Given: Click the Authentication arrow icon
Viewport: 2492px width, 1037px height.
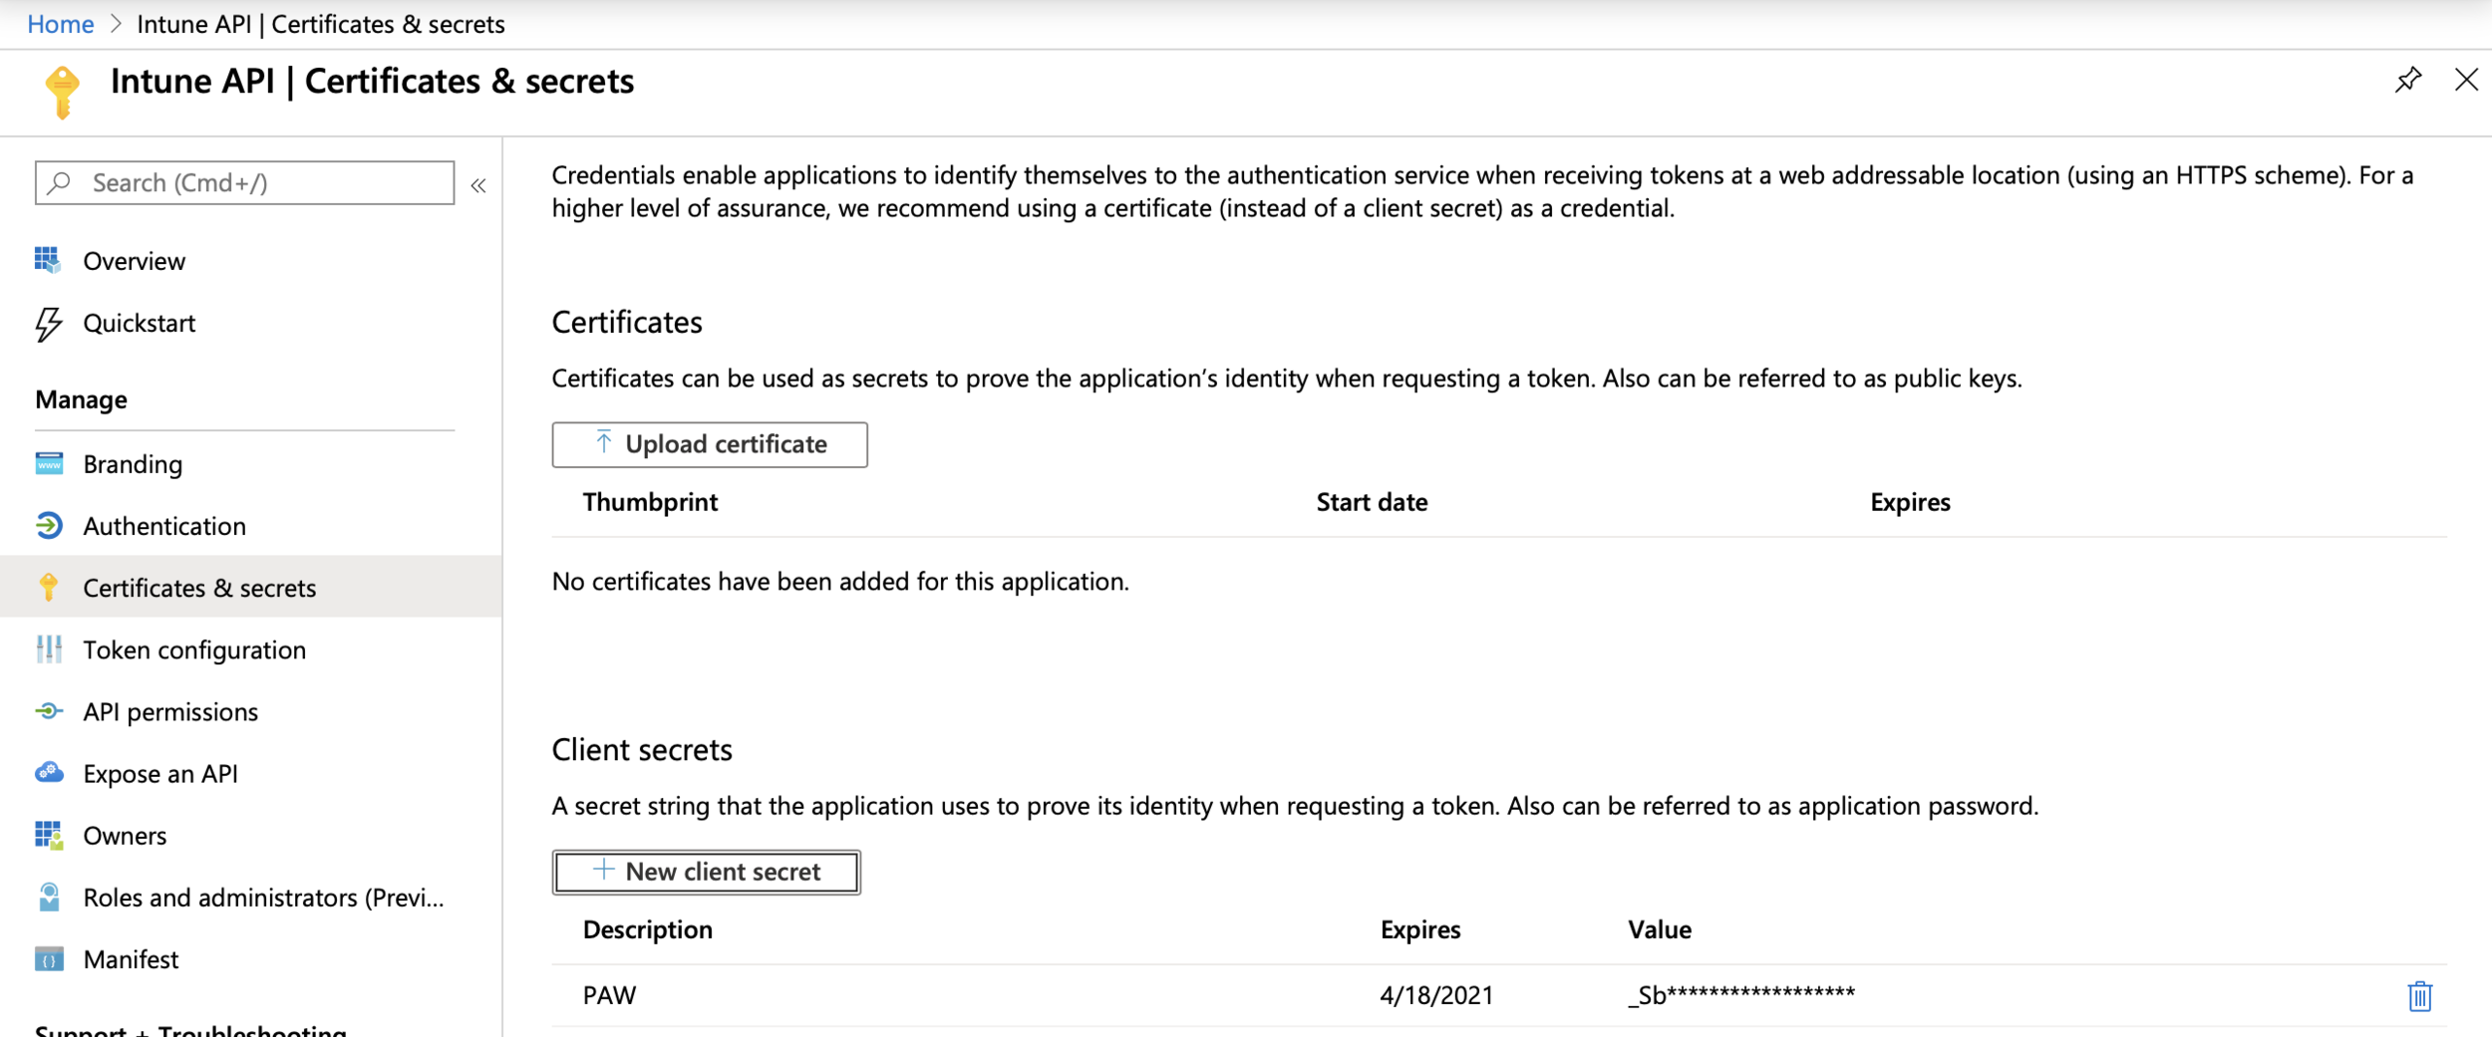Looking at the screenshot, I should (49, 526).
